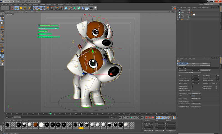The image size is (222, 134).
Task: Open the Default Object Color dropdown
Action: 196,93
